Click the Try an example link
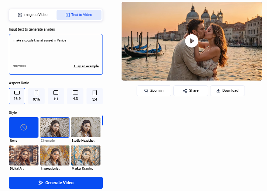 86,66
